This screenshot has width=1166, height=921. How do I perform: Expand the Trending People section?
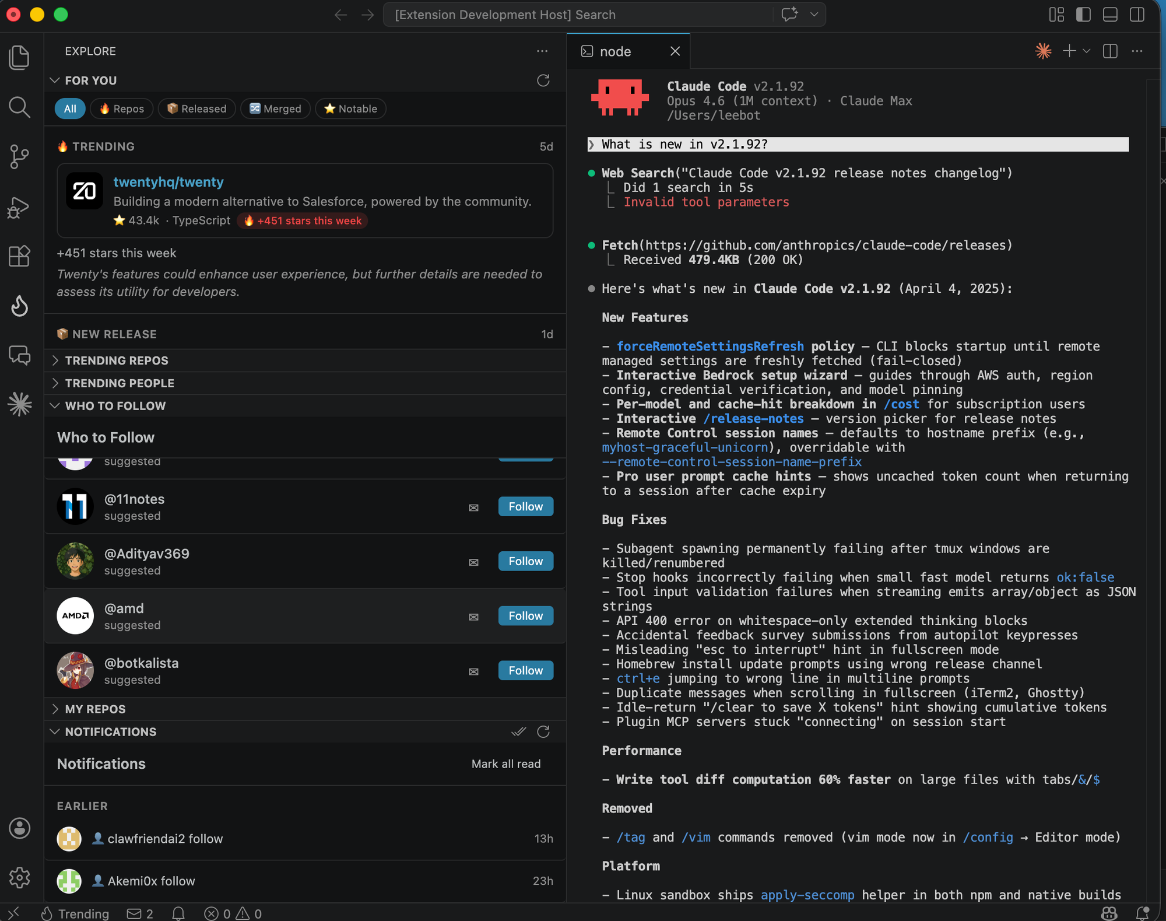tap(119, 383)
